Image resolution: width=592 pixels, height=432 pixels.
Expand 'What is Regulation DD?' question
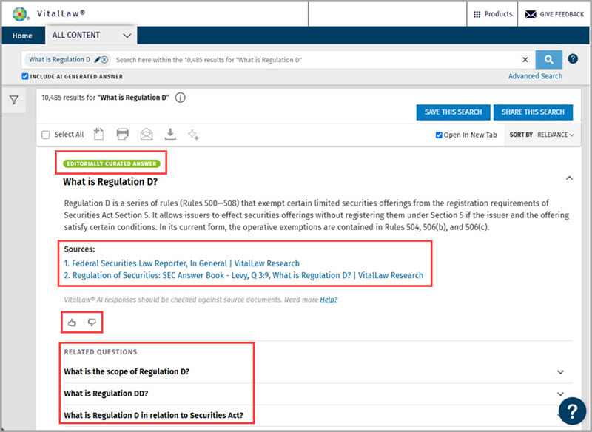[x=561, y=394]
